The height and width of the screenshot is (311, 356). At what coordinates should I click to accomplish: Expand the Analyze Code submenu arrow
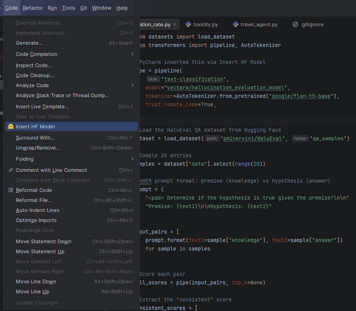pos(133,85)
